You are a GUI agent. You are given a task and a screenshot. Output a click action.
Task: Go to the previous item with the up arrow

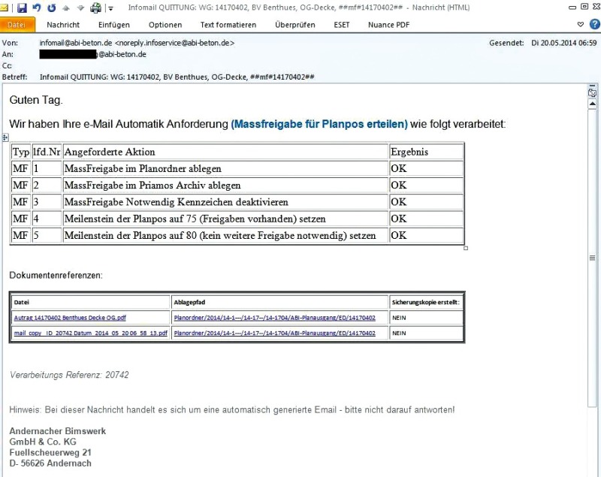point(66,8)
